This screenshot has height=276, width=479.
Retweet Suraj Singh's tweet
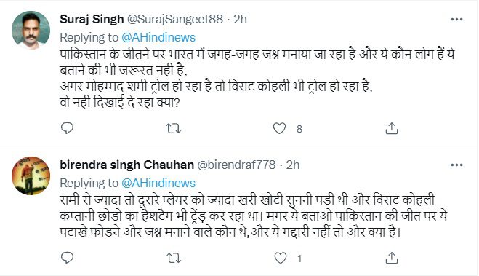point(173,128)
